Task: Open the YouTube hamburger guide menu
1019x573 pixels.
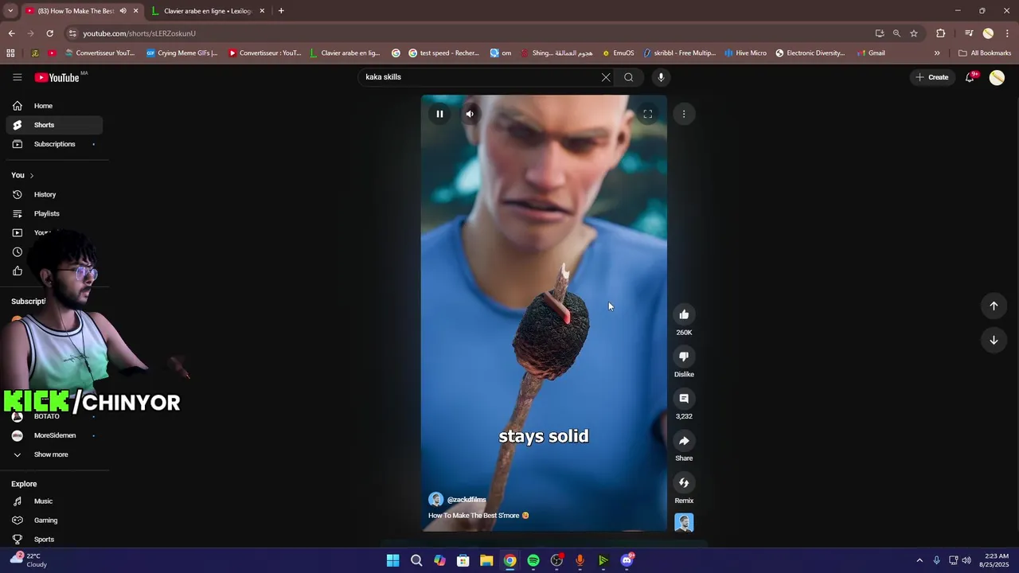Action: tap(17, 77)
